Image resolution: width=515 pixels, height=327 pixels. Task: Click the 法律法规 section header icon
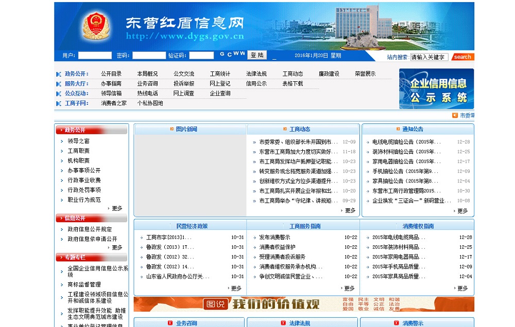point(283,323)
